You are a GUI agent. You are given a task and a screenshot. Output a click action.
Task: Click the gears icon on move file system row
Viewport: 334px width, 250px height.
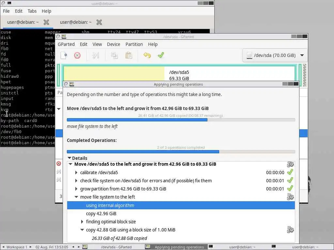[x=290, y=197]
